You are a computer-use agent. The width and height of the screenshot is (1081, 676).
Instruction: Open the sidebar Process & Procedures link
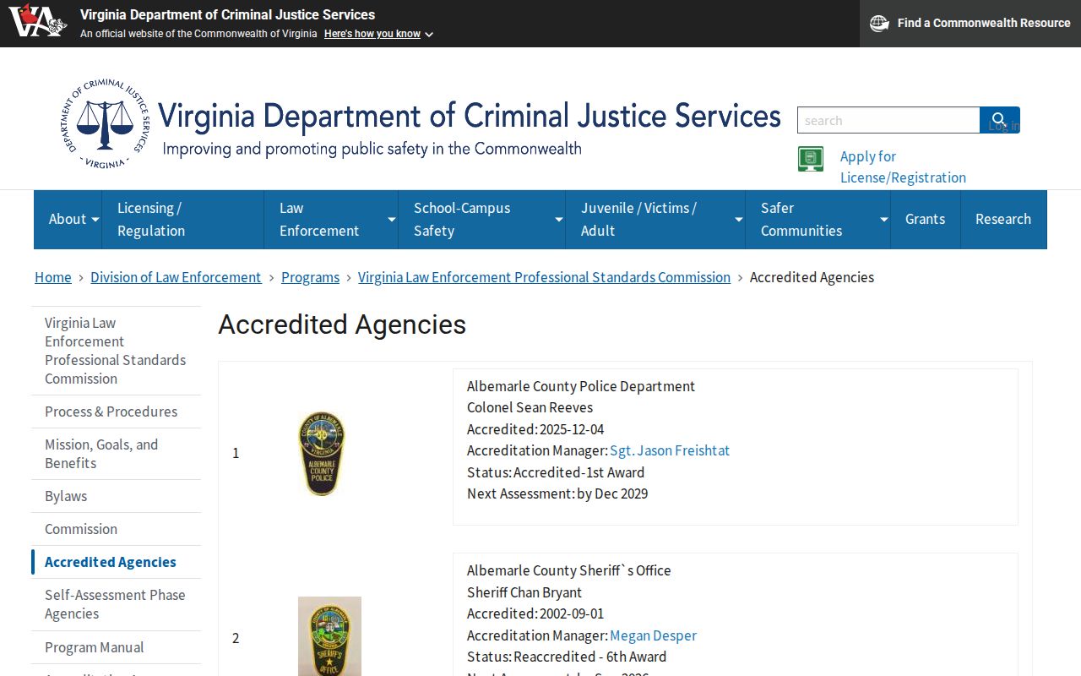click(116, 412)
